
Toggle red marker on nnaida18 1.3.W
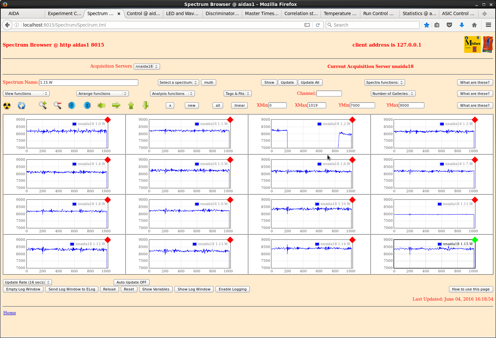pos(475,120)
